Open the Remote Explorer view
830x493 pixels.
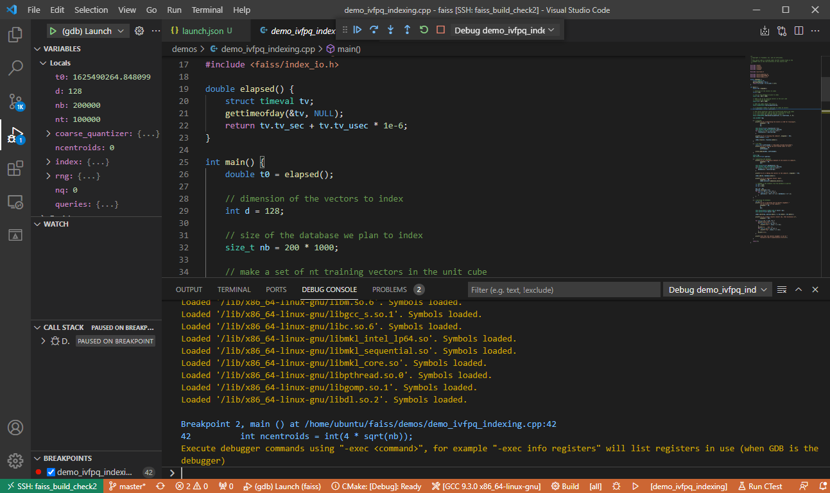tap(15, 202)
